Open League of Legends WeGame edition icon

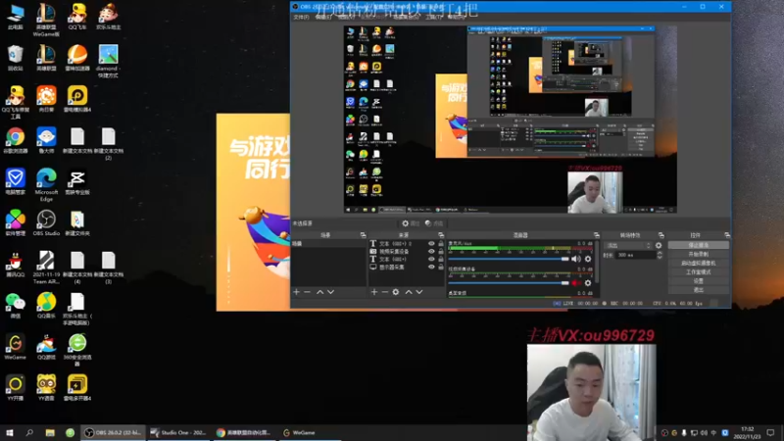(x=46, y=20)
